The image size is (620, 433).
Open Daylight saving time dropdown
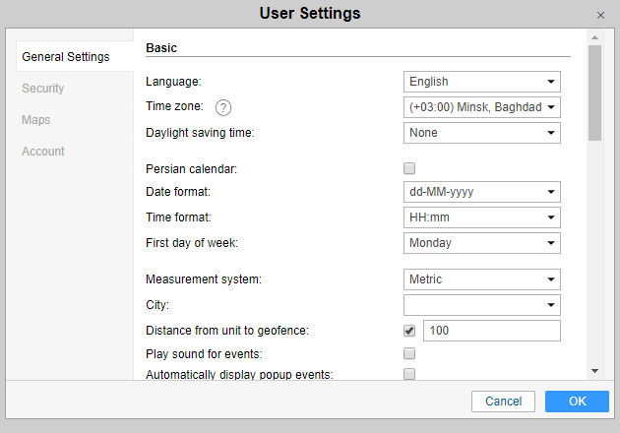pyautogui.click(x=481, y=133)
